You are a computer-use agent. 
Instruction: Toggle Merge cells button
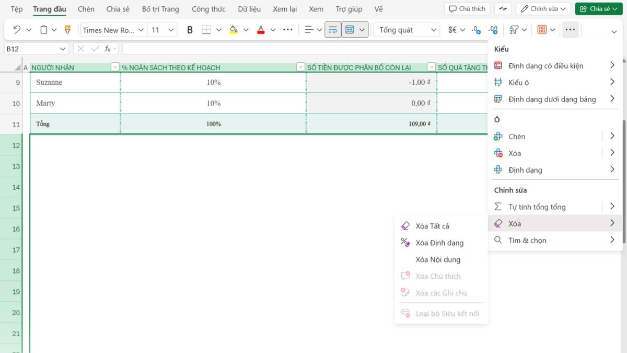(x=350, y=30)
